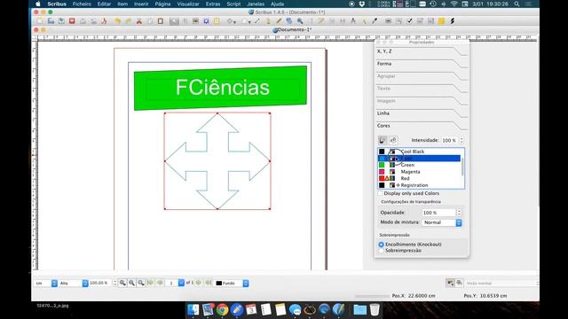Select the Shape tool in toolbar

tap(231, 21)
